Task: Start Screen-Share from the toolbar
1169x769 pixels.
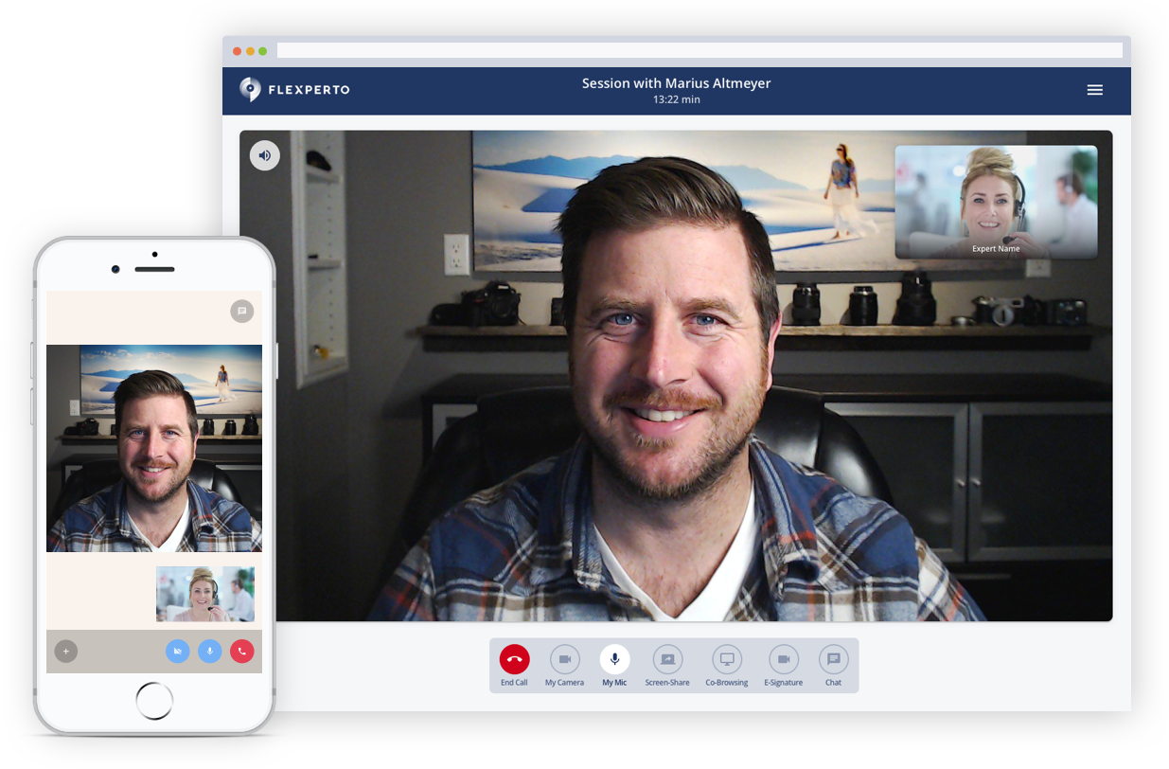Action: [x=667, y=659]
